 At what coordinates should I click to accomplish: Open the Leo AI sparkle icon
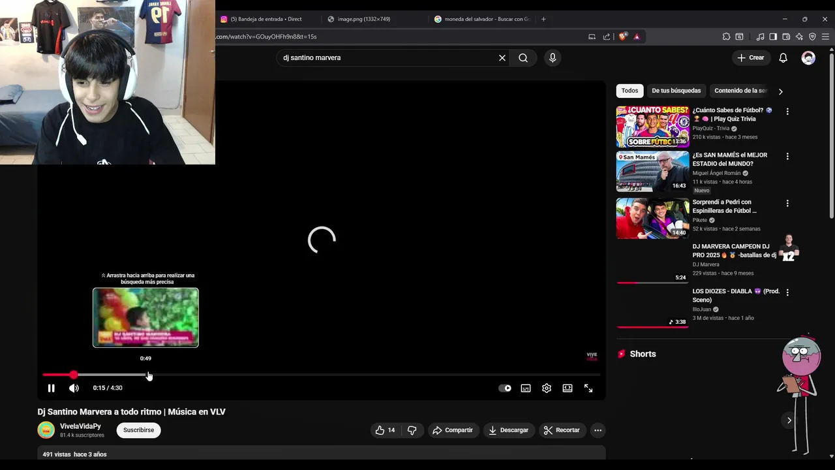click(x=799, y=37)
